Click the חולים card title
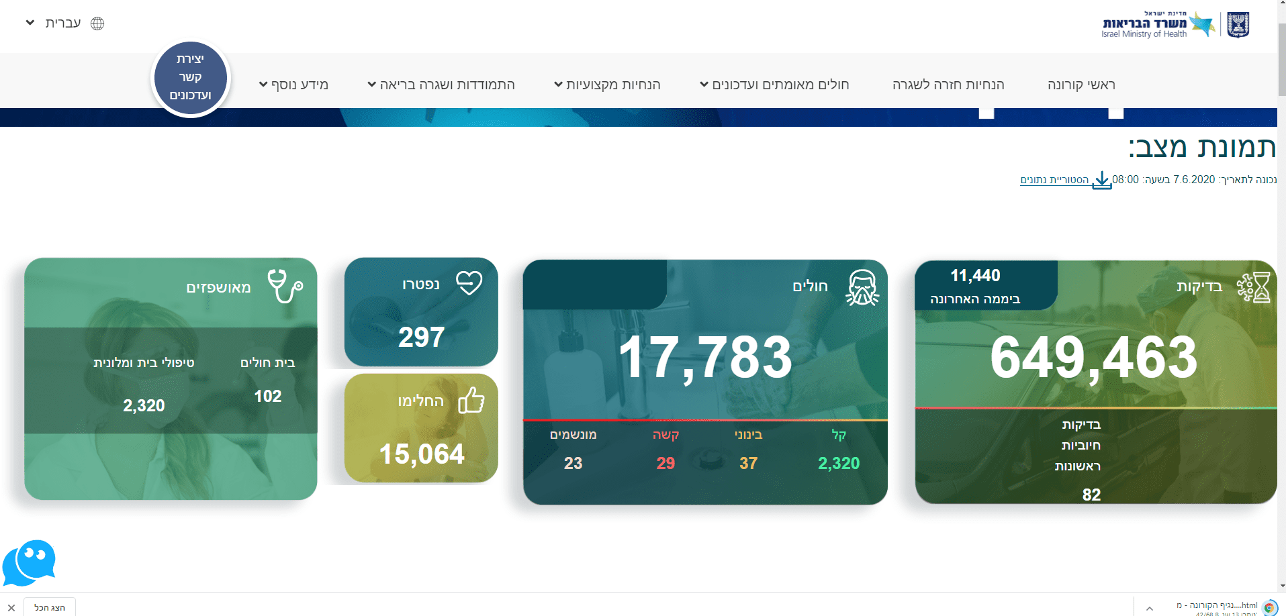1286x616 pixels. tap(810, 287)
